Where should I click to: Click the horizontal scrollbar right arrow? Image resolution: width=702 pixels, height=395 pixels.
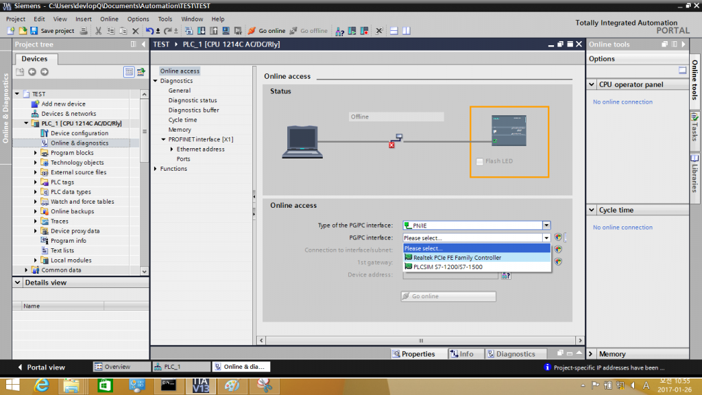click(580, 340)
